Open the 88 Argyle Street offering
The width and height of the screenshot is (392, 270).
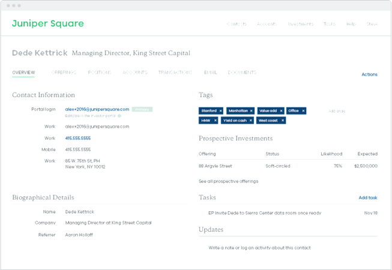(x=216, y=166)
